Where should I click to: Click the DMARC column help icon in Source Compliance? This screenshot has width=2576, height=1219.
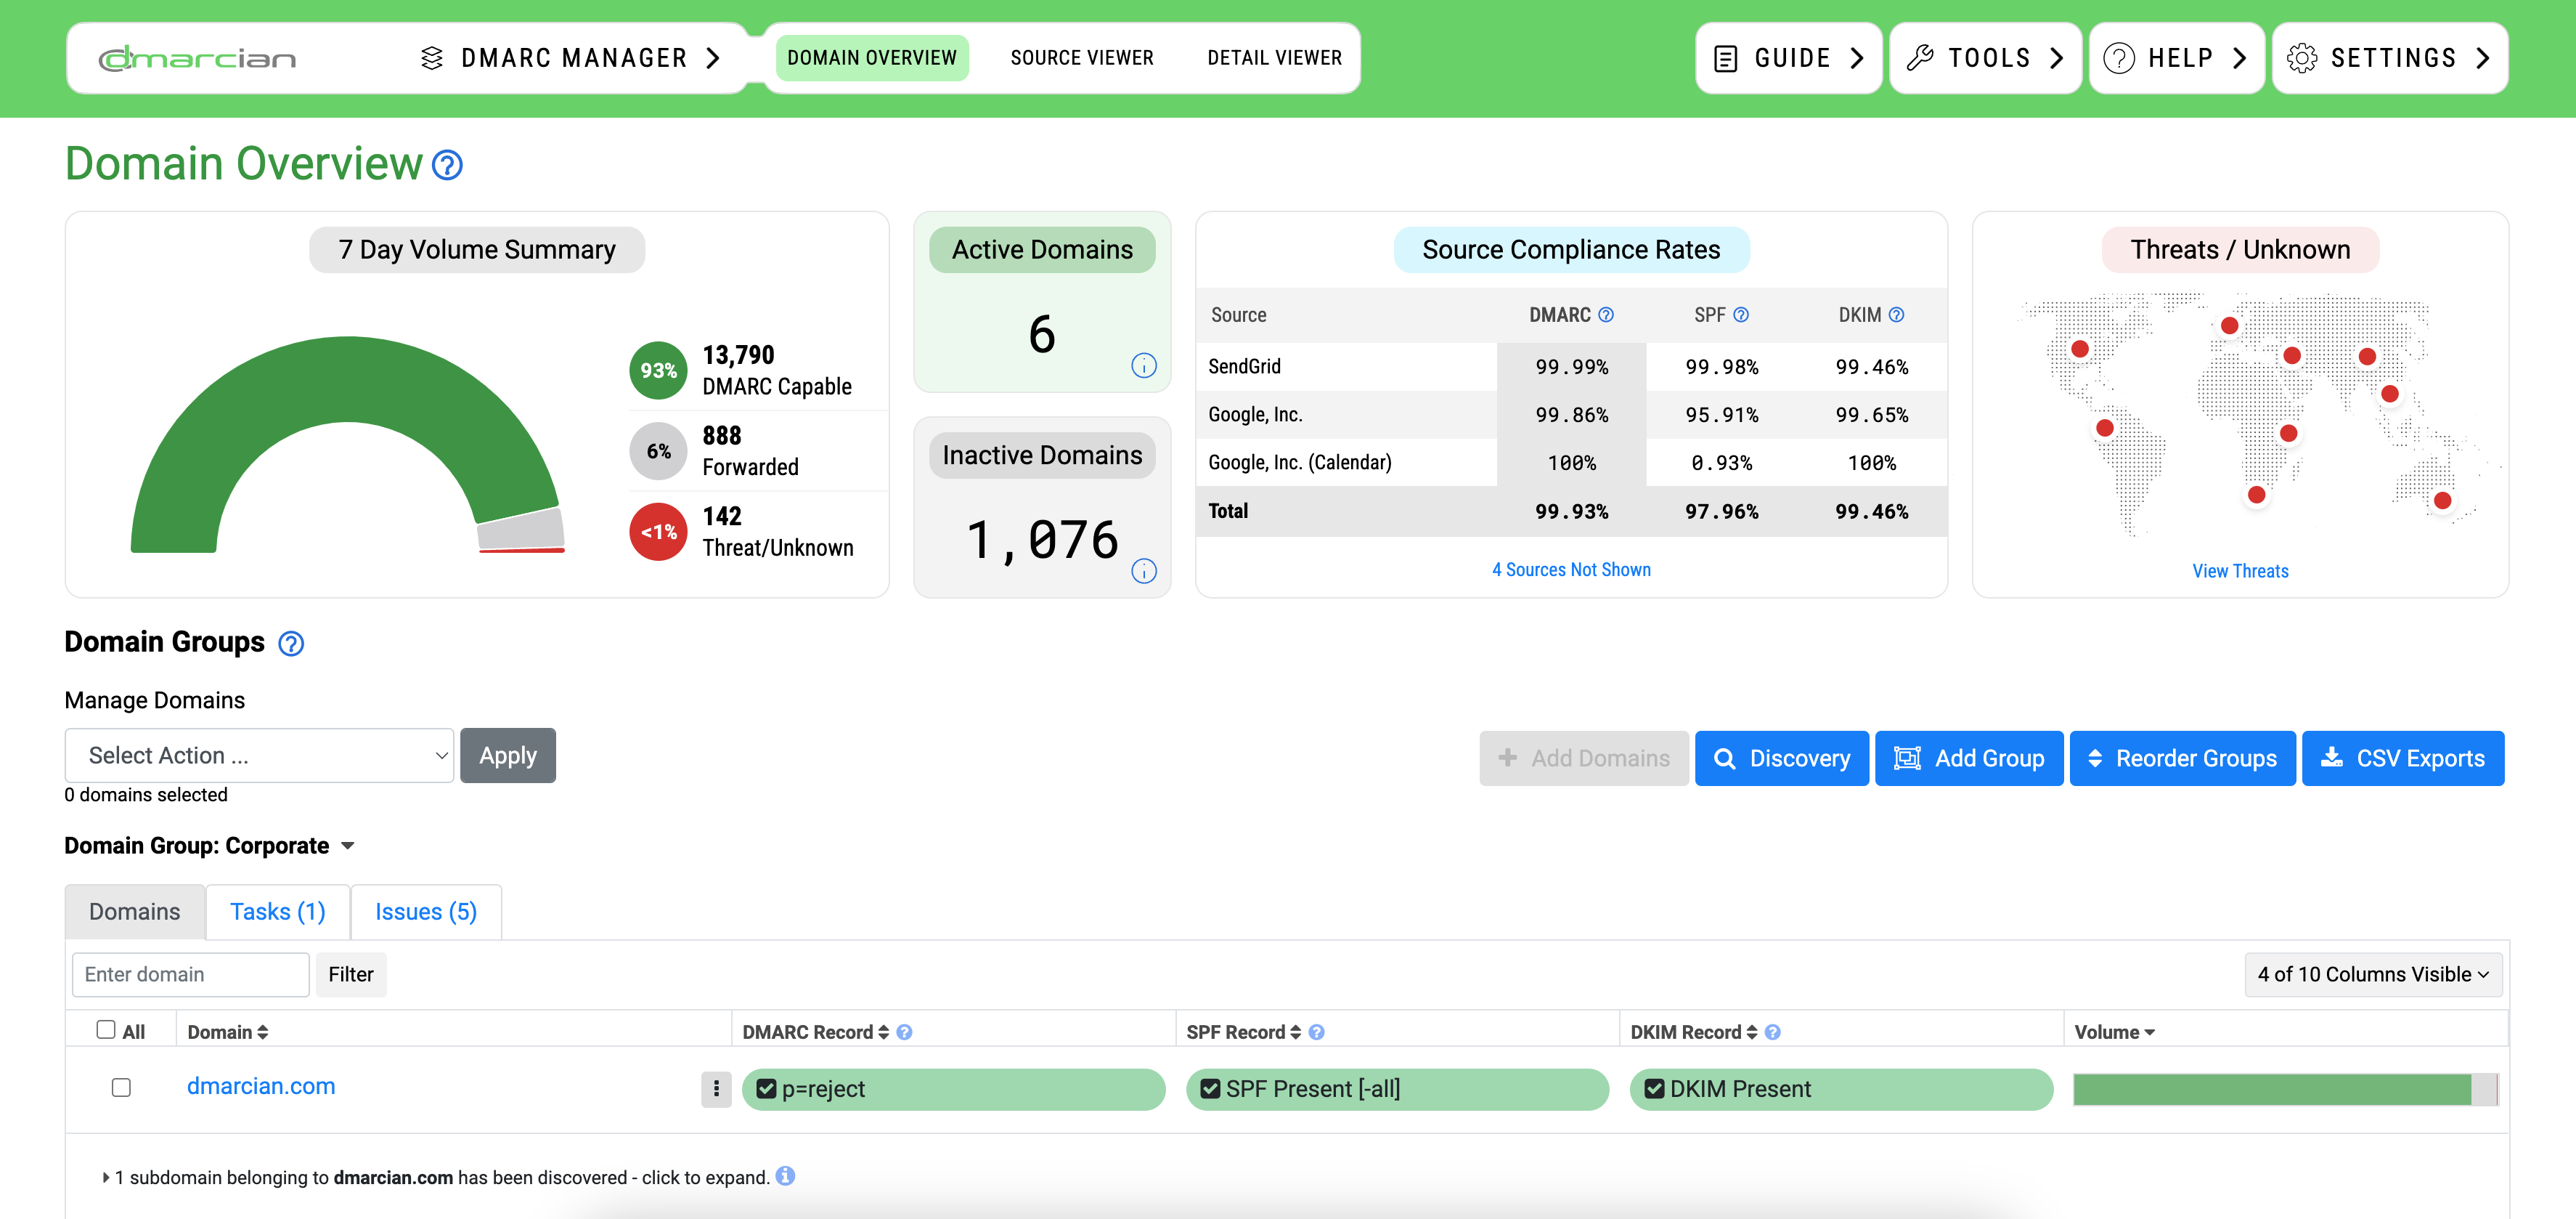pos(1605,315)
